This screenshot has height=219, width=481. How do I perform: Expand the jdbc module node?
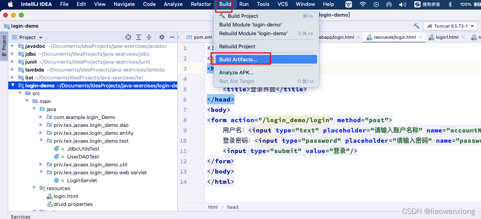13,54
